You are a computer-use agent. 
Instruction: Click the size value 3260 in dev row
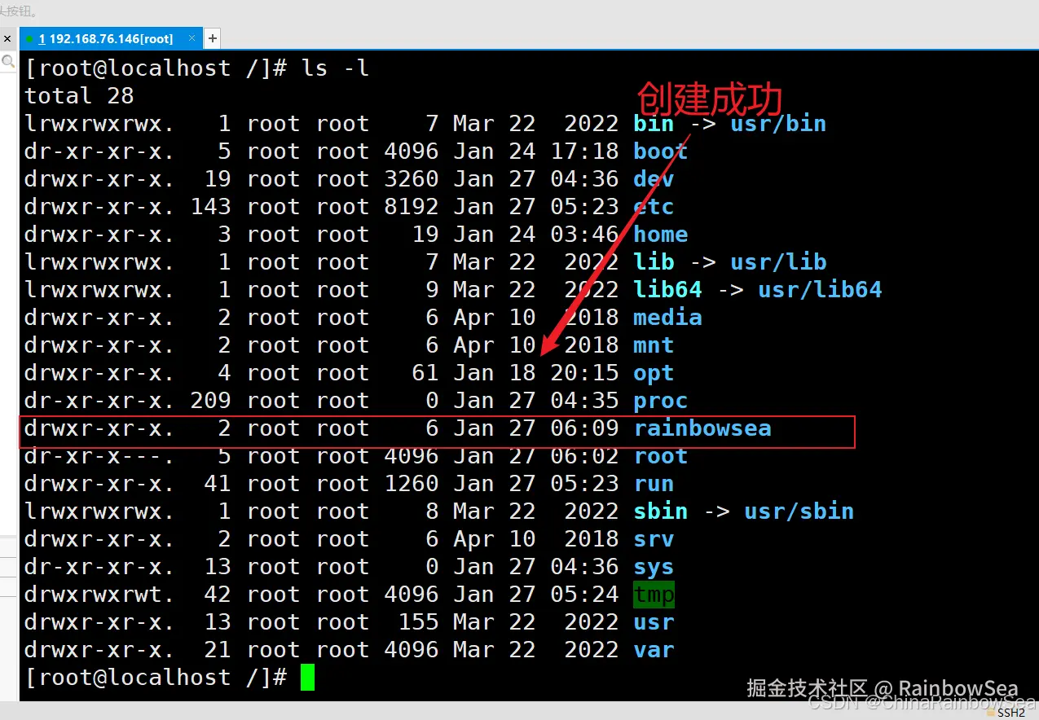412,179
